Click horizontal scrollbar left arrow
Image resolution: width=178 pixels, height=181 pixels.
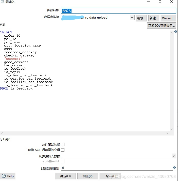(2, 133)
